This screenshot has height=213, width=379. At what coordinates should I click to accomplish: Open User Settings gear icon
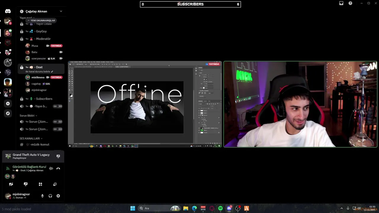tap(58, 196)
